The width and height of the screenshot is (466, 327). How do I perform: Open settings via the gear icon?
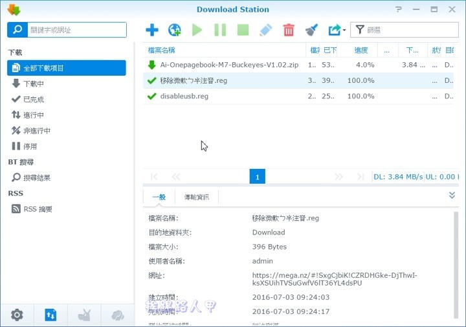pyautogui.click(x=17, y=315)
